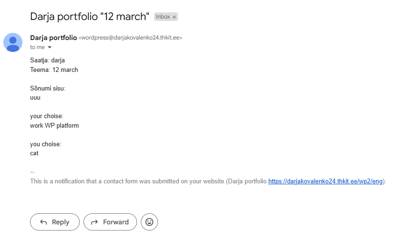Click the "Saatja: darja" line
This screenshot has width=420, height=241.
(x=47, y=60)
